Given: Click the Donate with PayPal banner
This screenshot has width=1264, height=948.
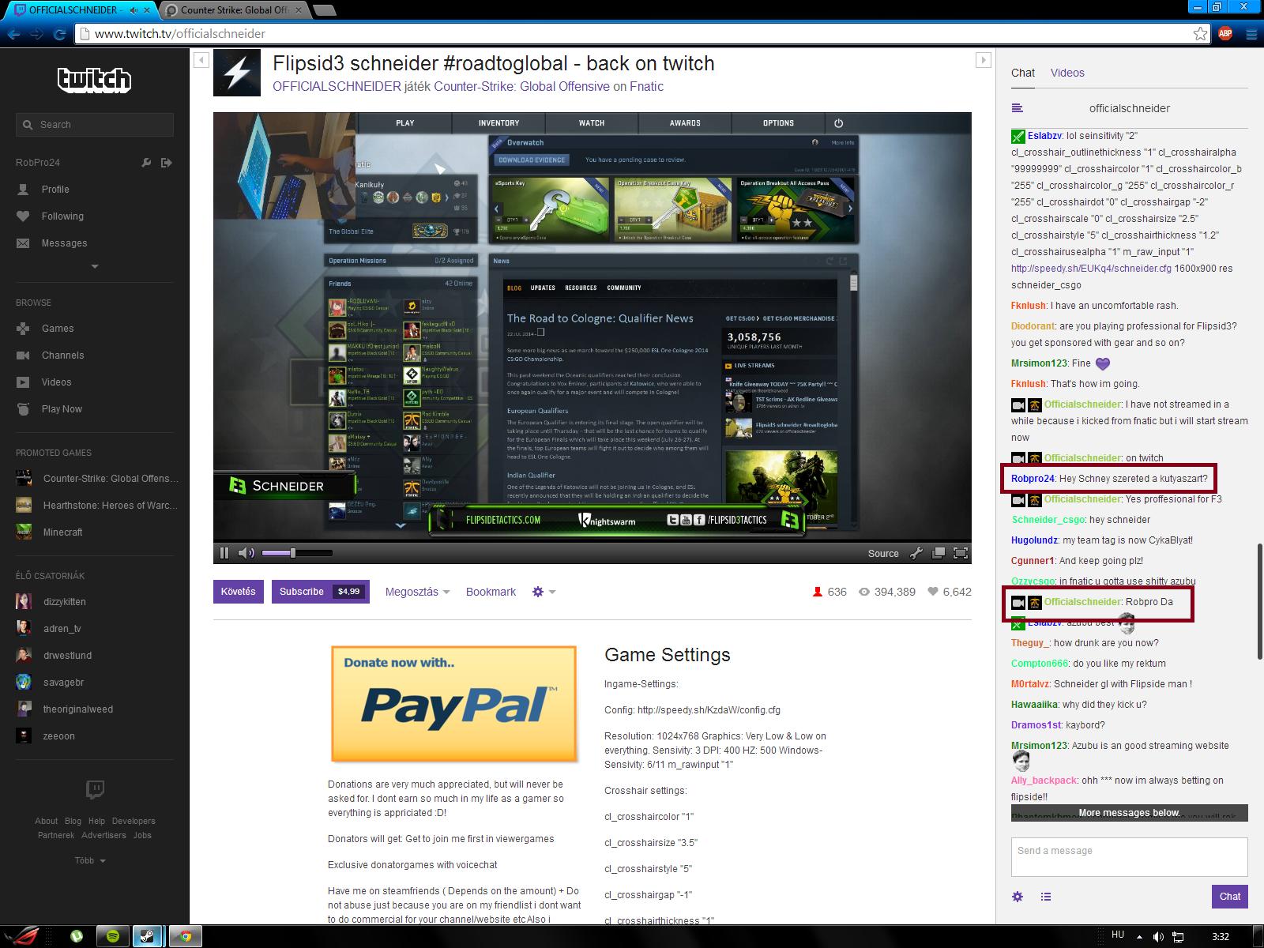Looking at the screenshot, I should coord(453,704).
